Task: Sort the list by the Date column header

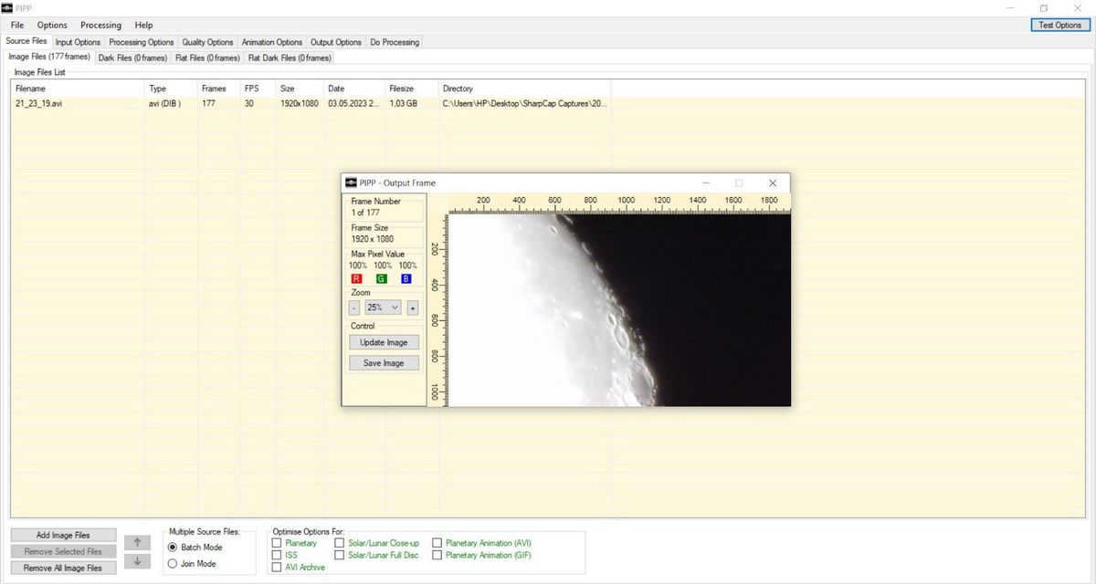Action: point(354,89)
